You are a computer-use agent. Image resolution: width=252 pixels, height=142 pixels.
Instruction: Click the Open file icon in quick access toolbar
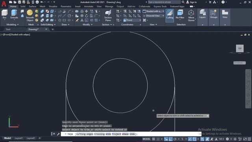point(15,2)
